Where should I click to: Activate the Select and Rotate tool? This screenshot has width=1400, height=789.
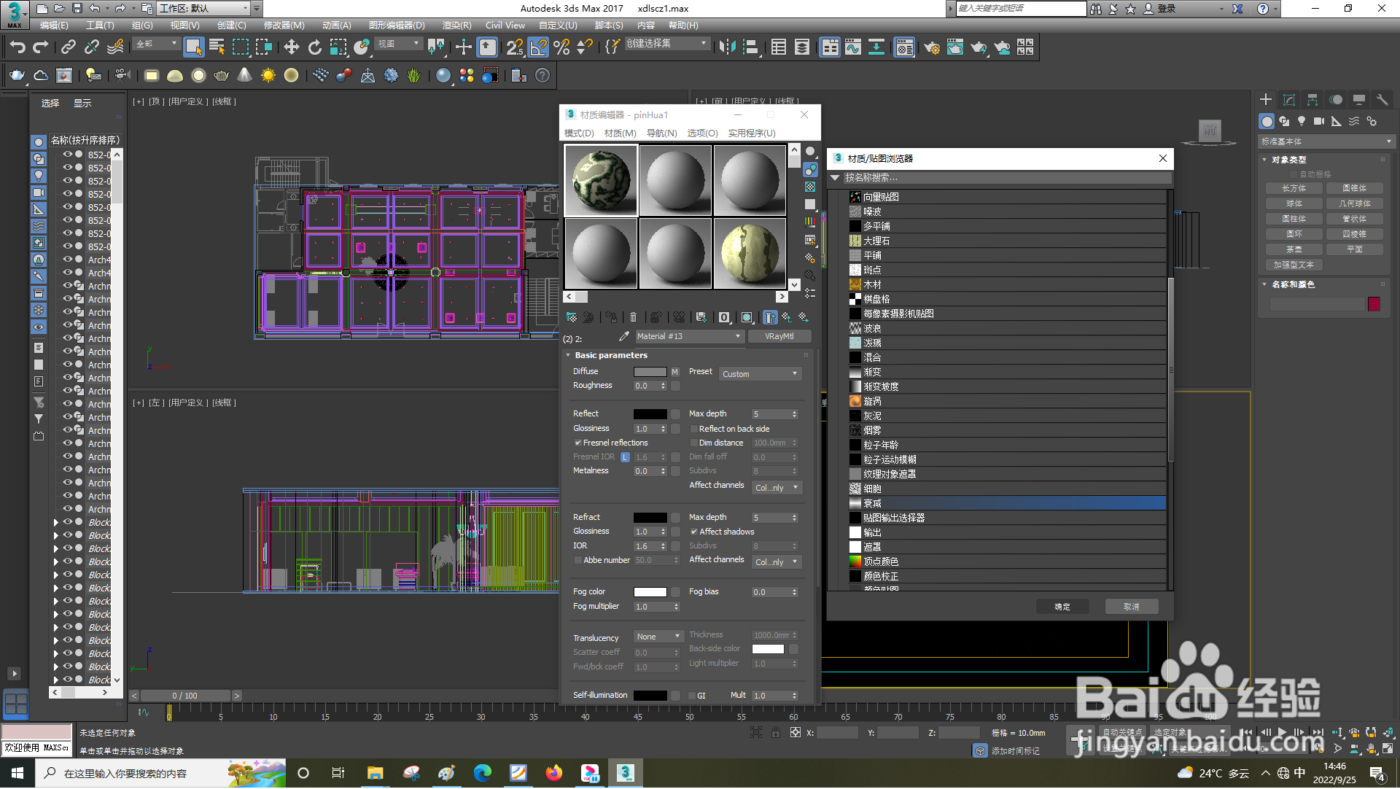[x=315, y=47]
